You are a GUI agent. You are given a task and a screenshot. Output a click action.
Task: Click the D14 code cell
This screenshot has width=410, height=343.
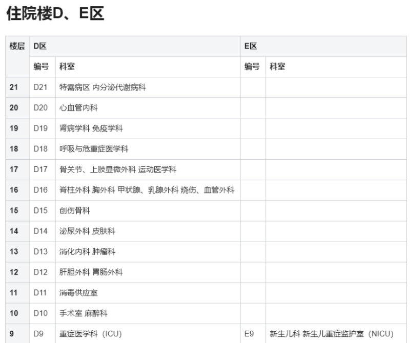43,231
